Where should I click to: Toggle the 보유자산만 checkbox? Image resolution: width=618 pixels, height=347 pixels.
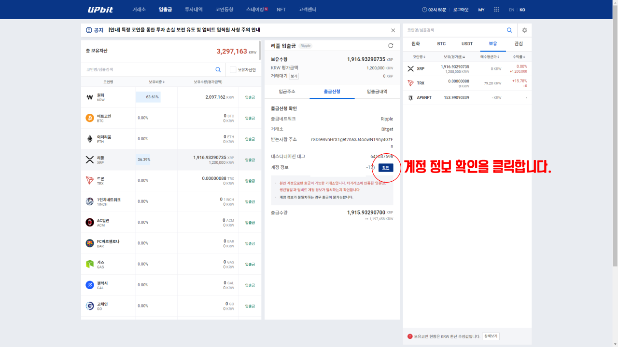point(233,70)
